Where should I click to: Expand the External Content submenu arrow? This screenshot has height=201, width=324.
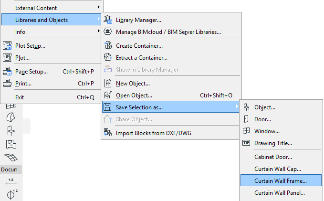(x=99, y=8)
